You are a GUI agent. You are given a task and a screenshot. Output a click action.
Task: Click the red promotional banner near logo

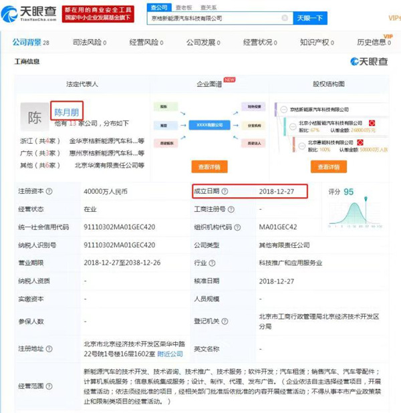[x=98, y=14]
